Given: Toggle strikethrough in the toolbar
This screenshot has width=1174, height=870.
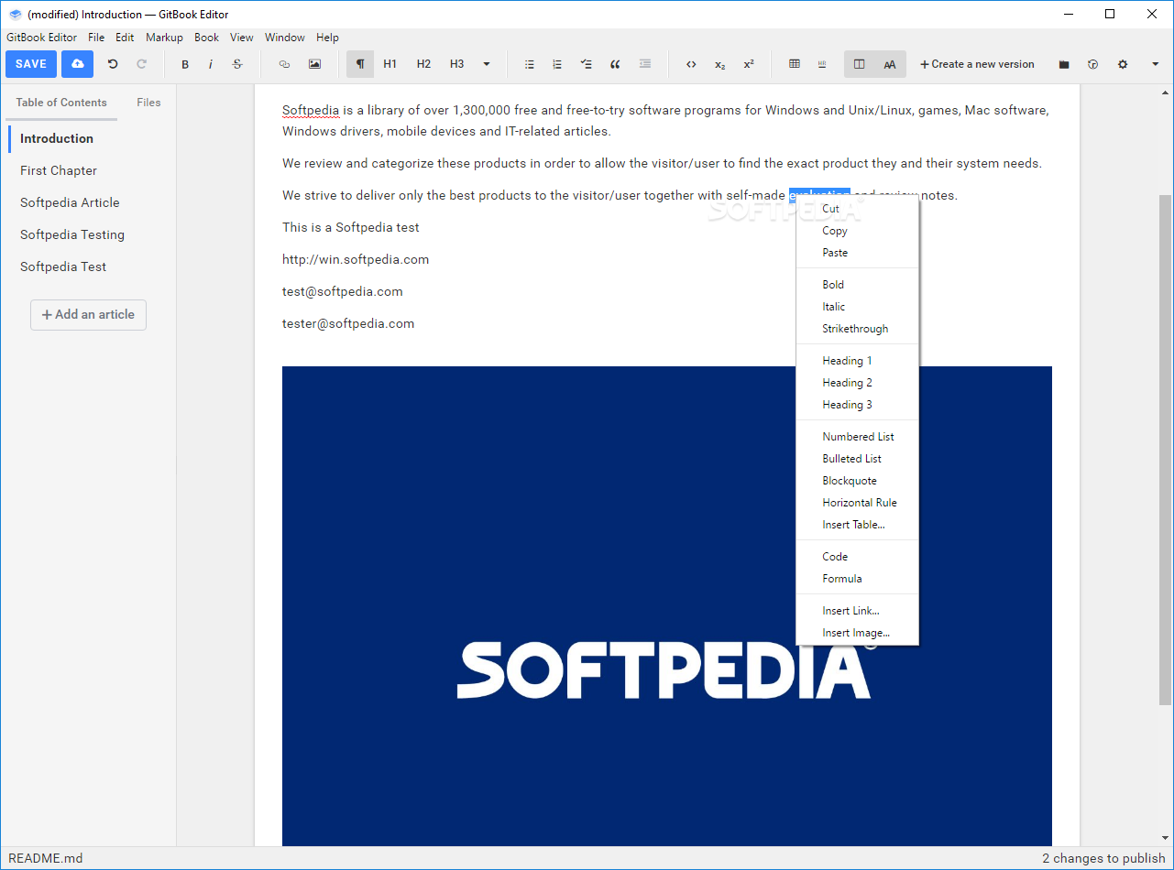Looking at the screenshot, I should [x=237, y=64].
